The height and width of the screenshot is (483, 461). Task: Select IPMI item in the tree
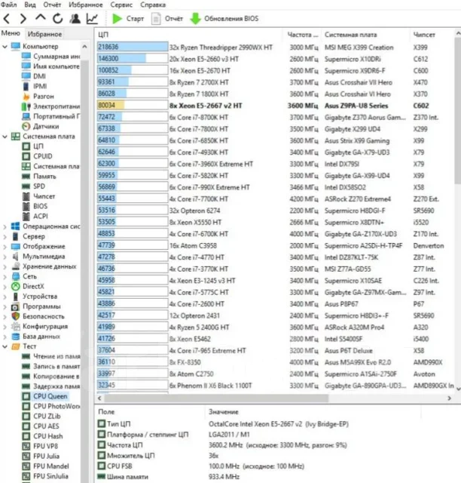point(35,86)
